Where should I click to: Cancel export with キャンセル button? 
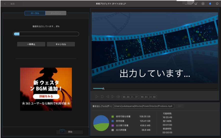(61, 44)
